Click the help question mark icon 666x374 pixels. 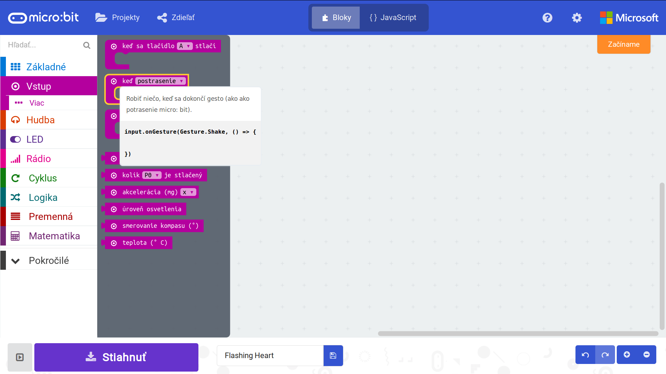(x=547, y=18)
